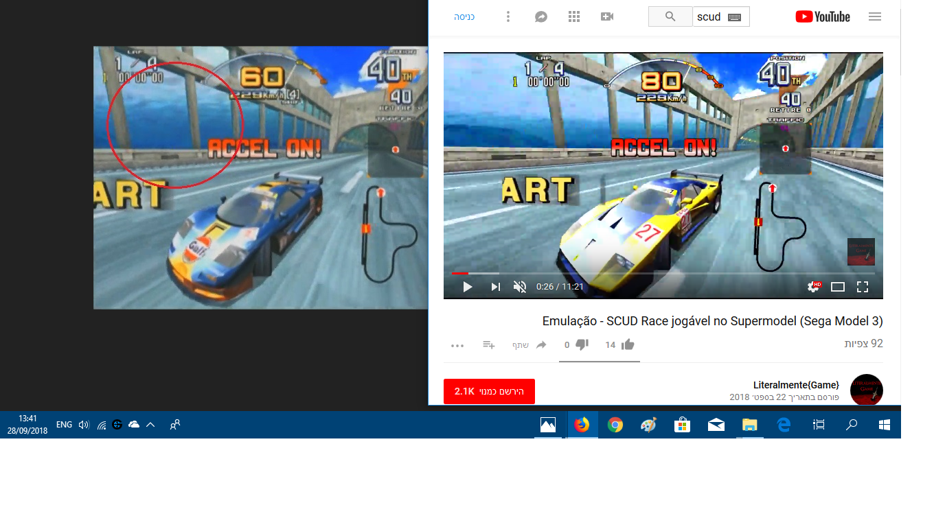Open Microsoft Store from taskbar
This screenshot has width=934, height=527.
[x=682, y=425]
